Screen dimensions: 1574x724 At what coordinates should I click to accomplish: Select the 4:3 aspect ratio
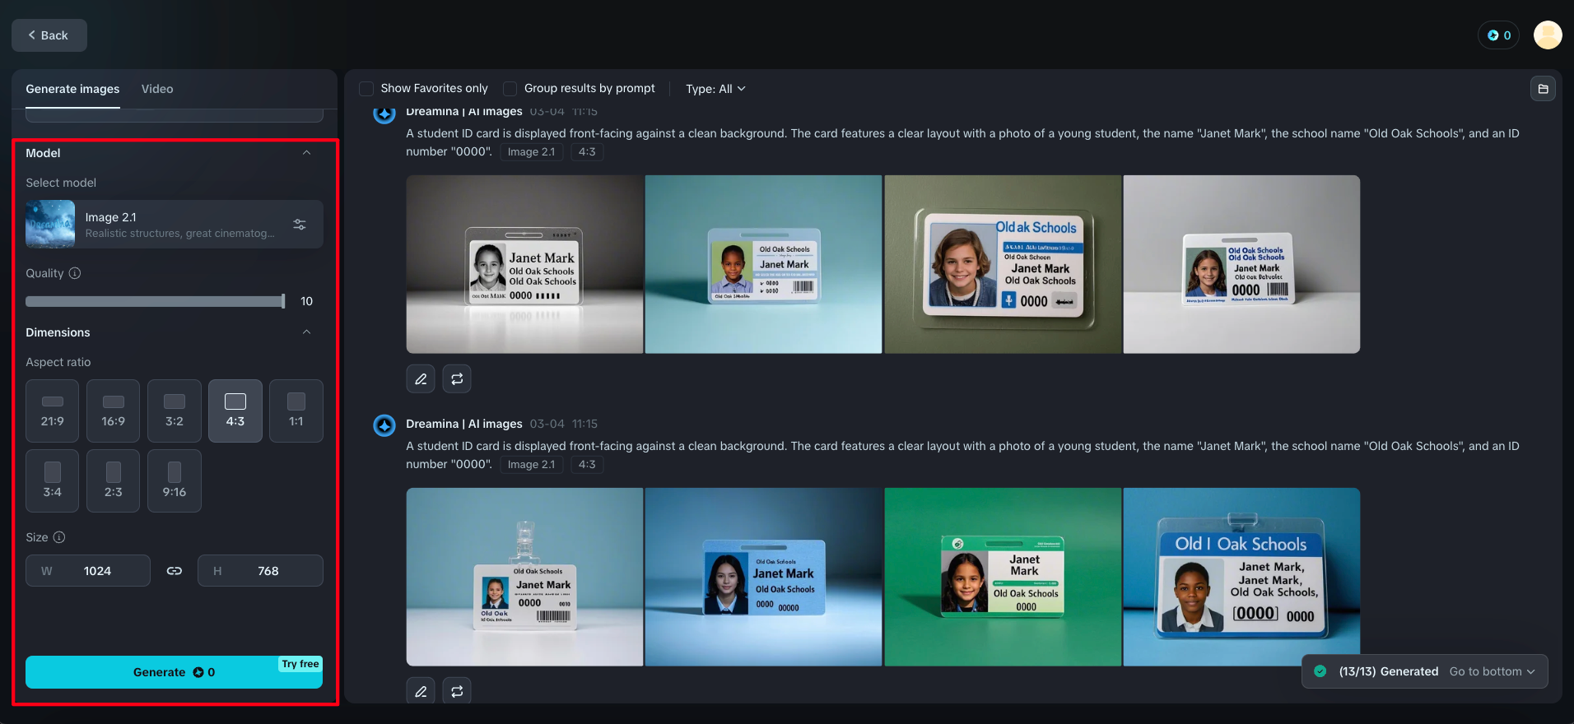pos(235,411)
